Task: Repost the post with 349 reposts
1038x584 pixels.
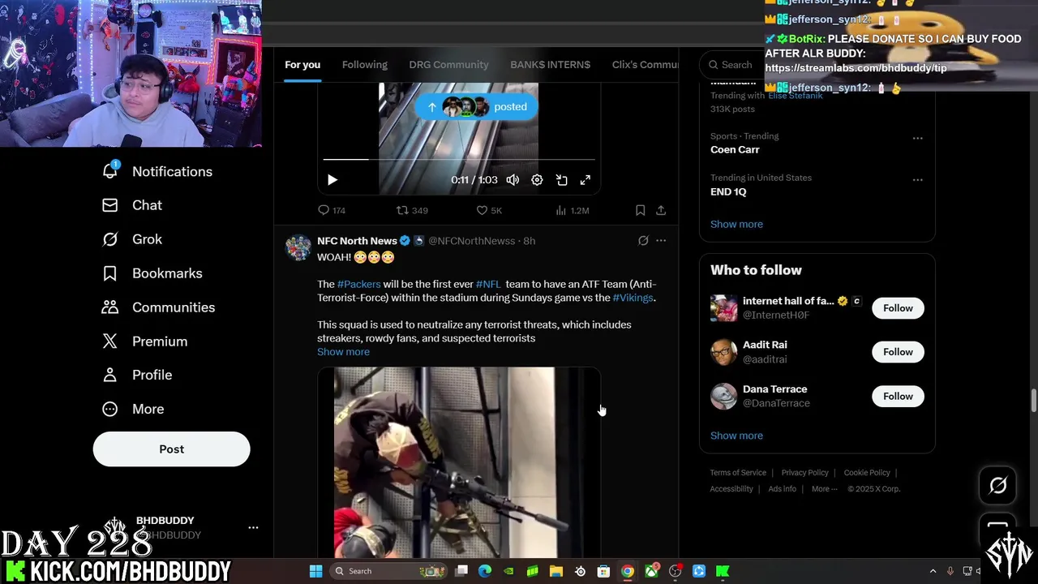Action: coord(412,210)
